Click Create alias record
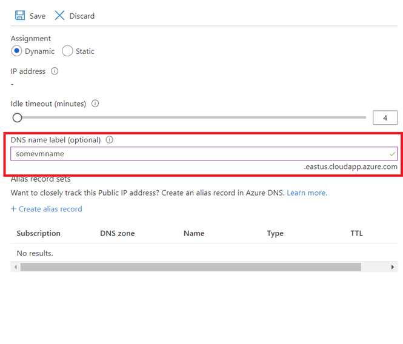The height and width of the screenshot is (344, 403). click(x=46, y=209)
